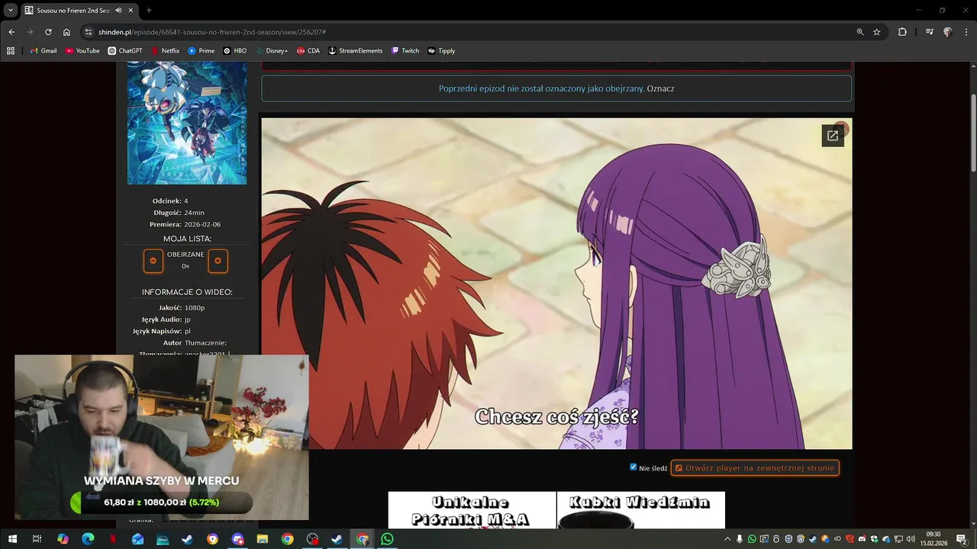Open Microsoft Edge from the taskbar

(x=88, y=539)
